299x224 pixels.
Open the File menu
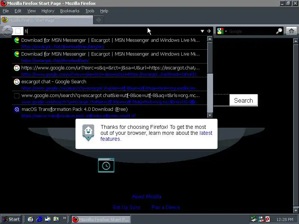point(6,11)
